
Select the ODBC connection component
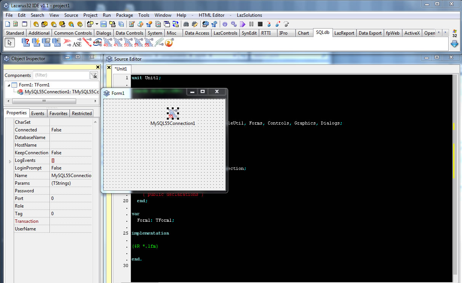pyautogui.click(x=98, y=43)
